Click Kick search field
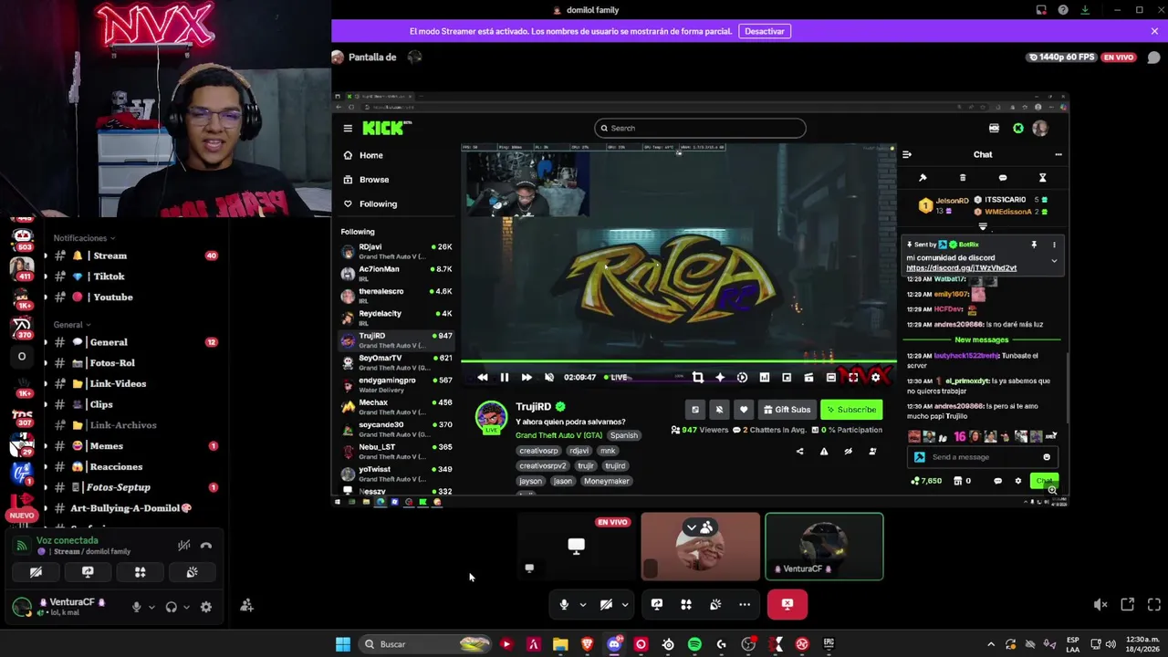 pyautogui.click(x=700, y=128)
